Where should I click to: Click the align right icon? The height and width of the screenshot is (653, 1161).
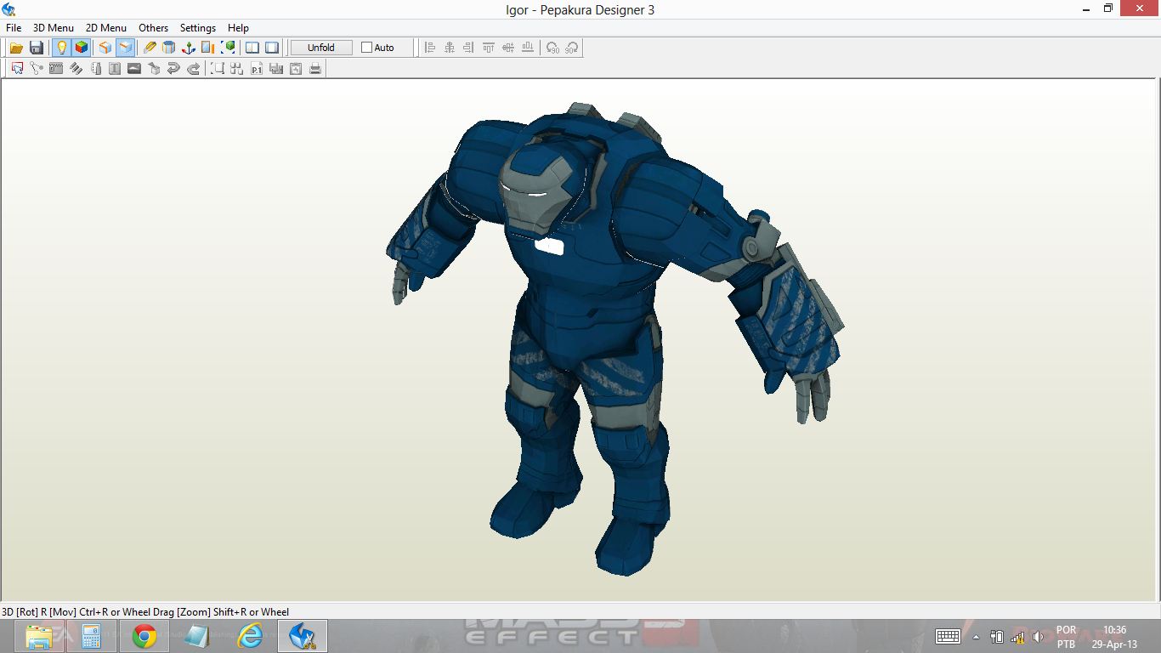point(469,48)
